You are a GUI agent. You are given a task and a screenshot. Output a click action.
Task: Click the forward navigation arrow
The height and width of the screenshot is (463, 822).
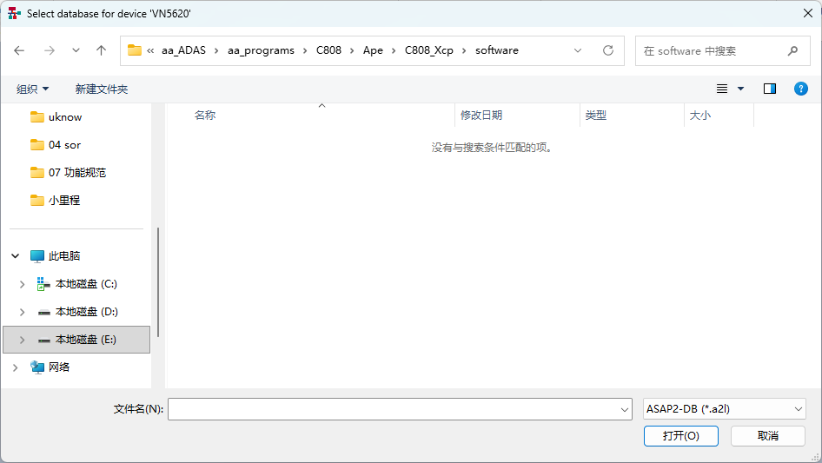(x=49, y=50)
